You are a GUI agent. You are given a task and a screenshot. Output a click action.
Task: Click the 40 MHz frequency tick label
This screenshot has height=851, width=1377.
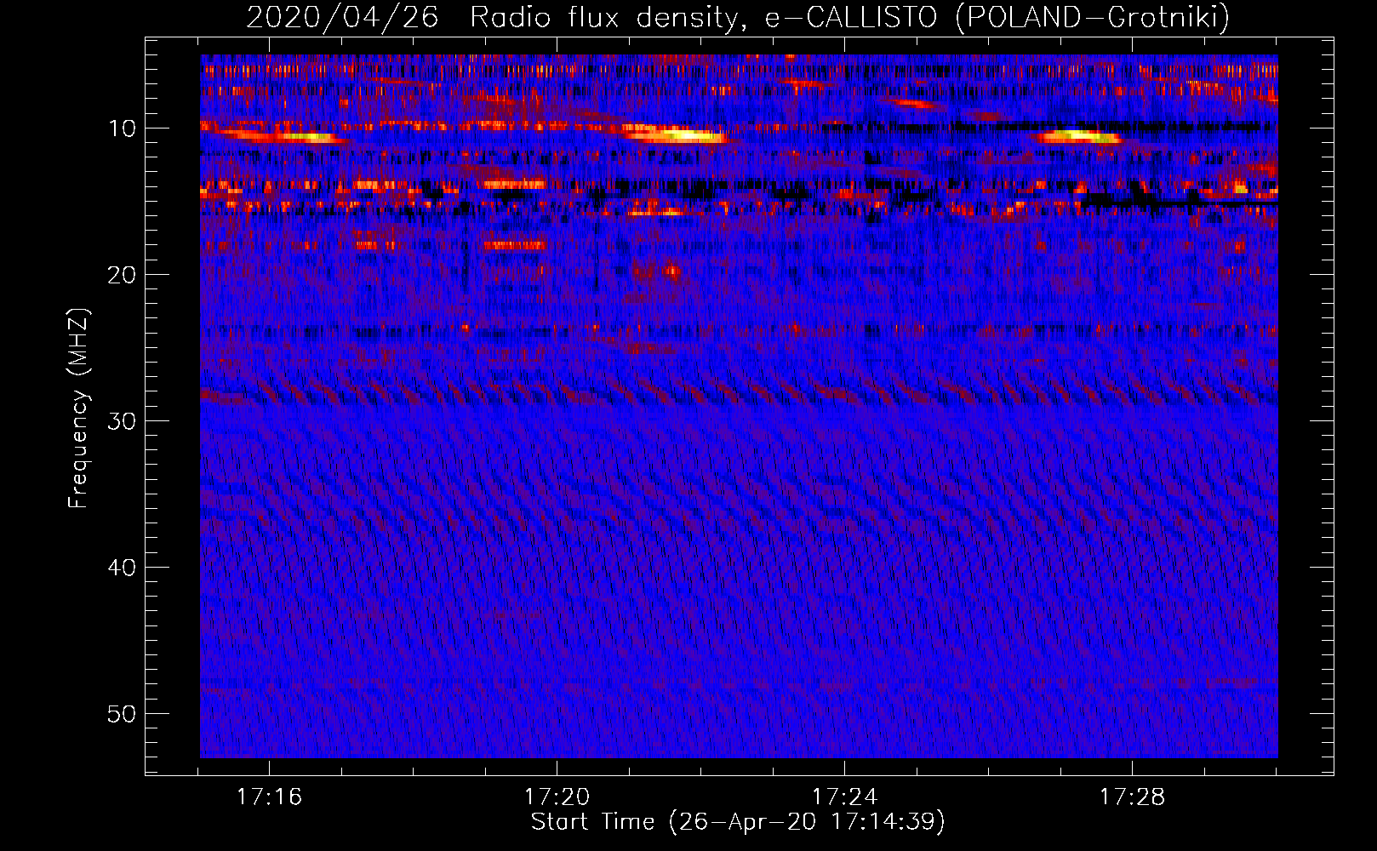click(123, 568)
